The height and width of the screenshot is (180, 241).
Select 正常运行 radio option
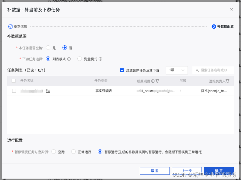pyautogui.click(x=73, y=152)
